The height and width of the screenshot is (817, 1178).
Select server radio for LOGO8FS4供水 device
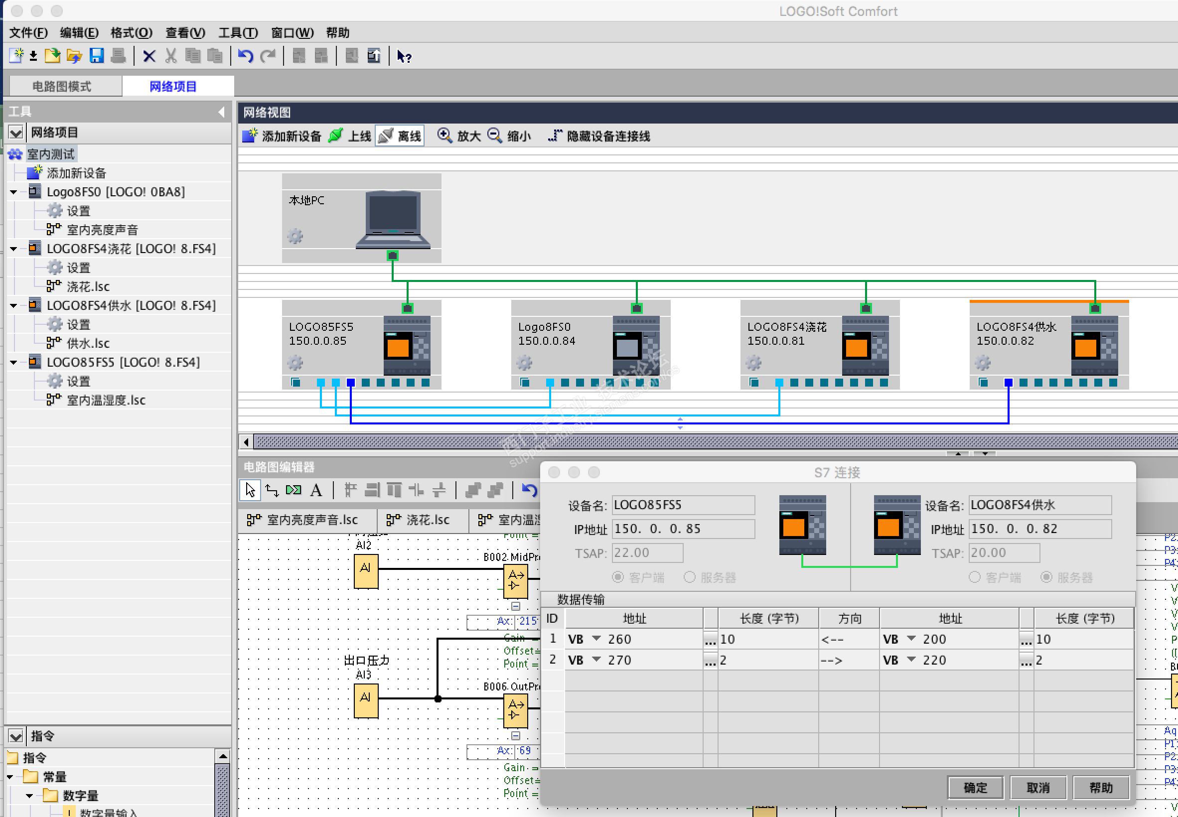tap(1046, 577)
